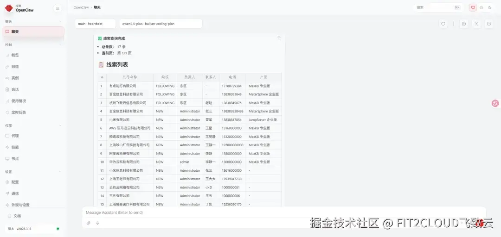501x237 pixels.
Task: Open the 实例 instances page
Action: click(x=33, y=78)
